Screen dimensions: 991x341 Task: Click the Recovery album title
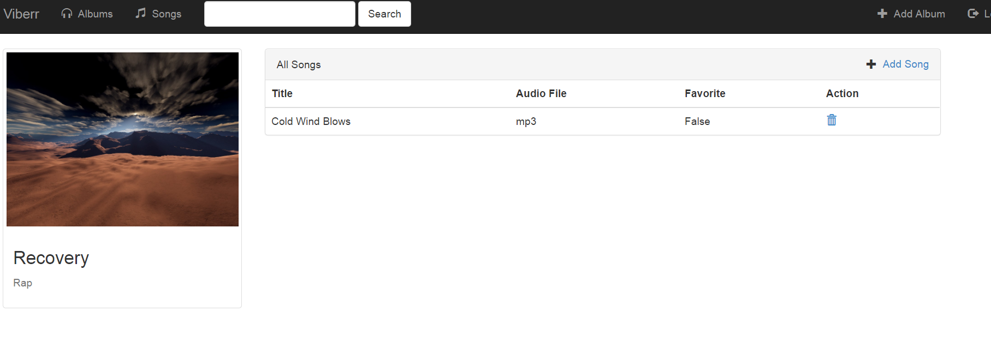[x=51, y=258]
